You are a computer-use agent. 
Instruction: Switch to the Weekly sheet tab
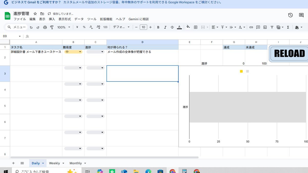[x=54, y=163]
